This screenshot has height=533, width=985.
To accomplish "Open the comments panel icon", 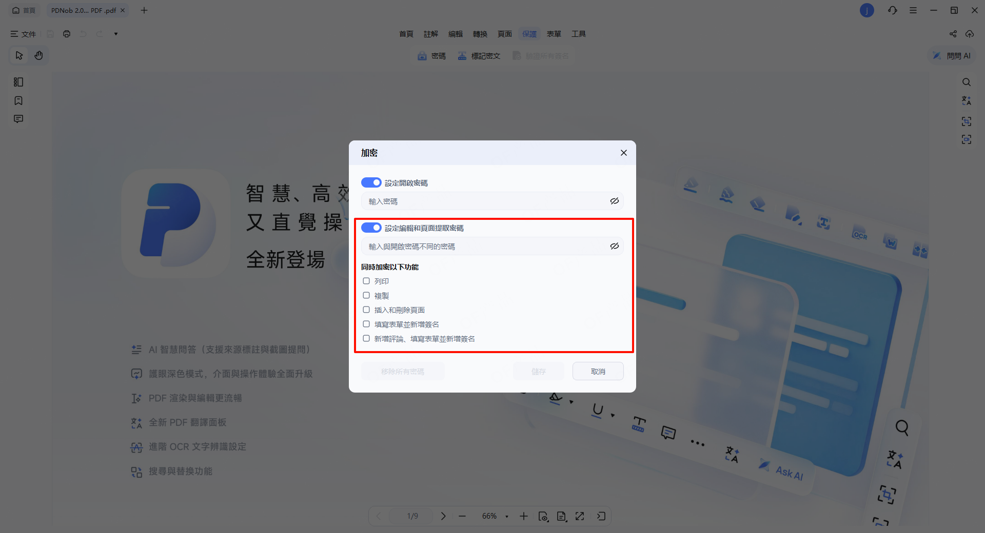I will [x=18, y=119].
